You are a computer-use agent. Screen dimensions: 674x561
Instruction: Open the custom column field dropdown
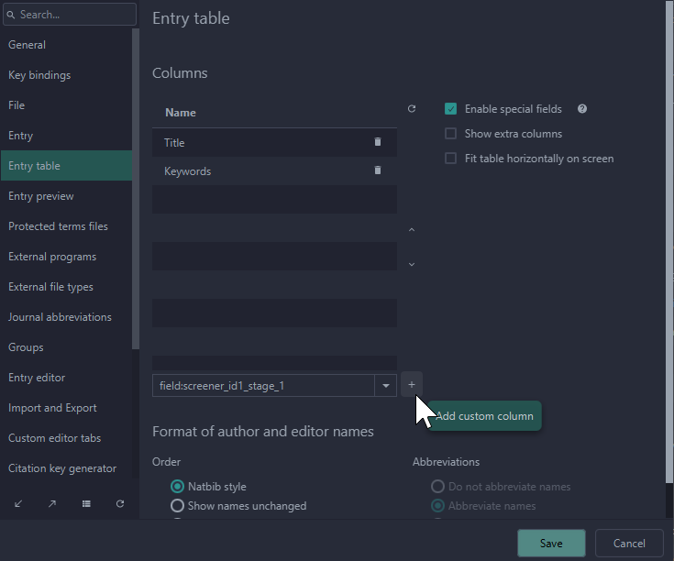point(386,386)
